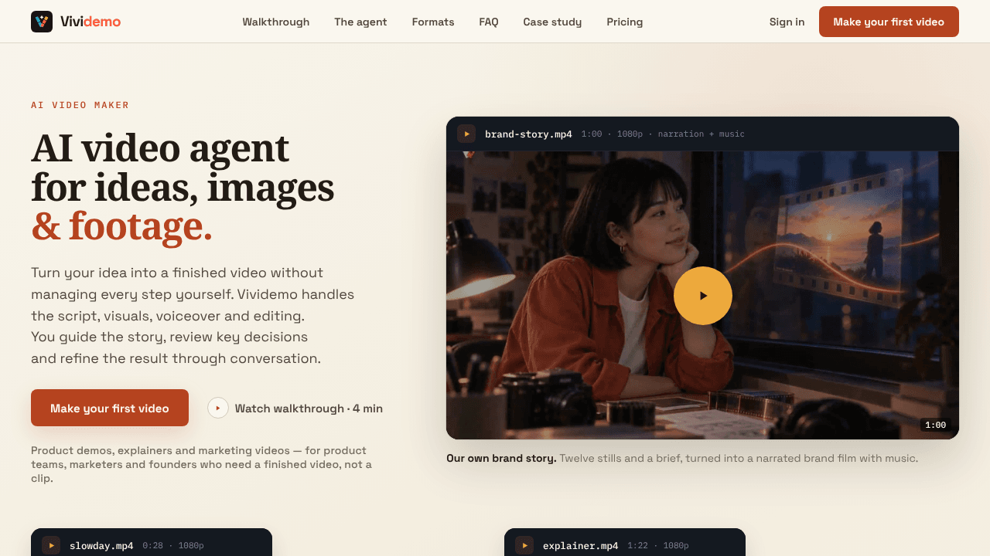
Task: Play the brand story video with the yellow button
Action: coord(702,296)
